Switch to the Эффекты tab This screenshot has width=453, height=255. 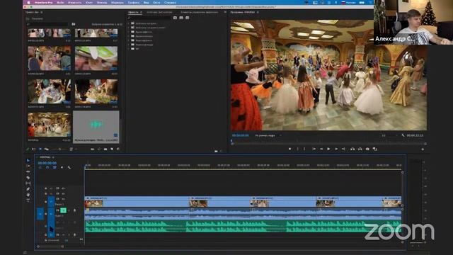133,12
